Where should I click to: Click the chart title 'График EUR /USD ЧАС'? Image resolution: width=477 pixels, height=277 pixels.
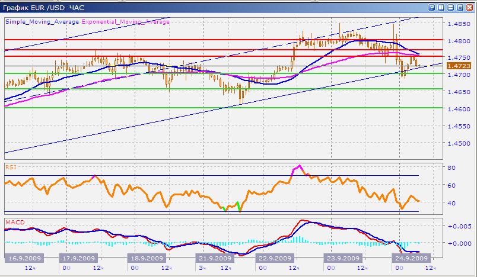coord(43,7)
